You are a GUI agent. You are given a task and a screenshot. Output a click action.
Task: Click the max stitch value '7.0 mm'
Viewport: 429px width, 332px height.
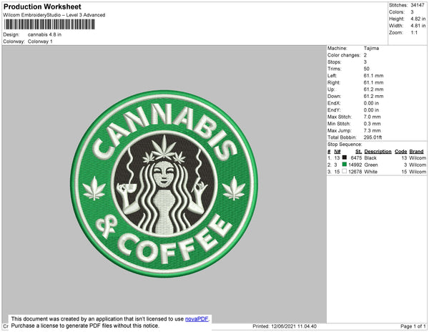372,117
